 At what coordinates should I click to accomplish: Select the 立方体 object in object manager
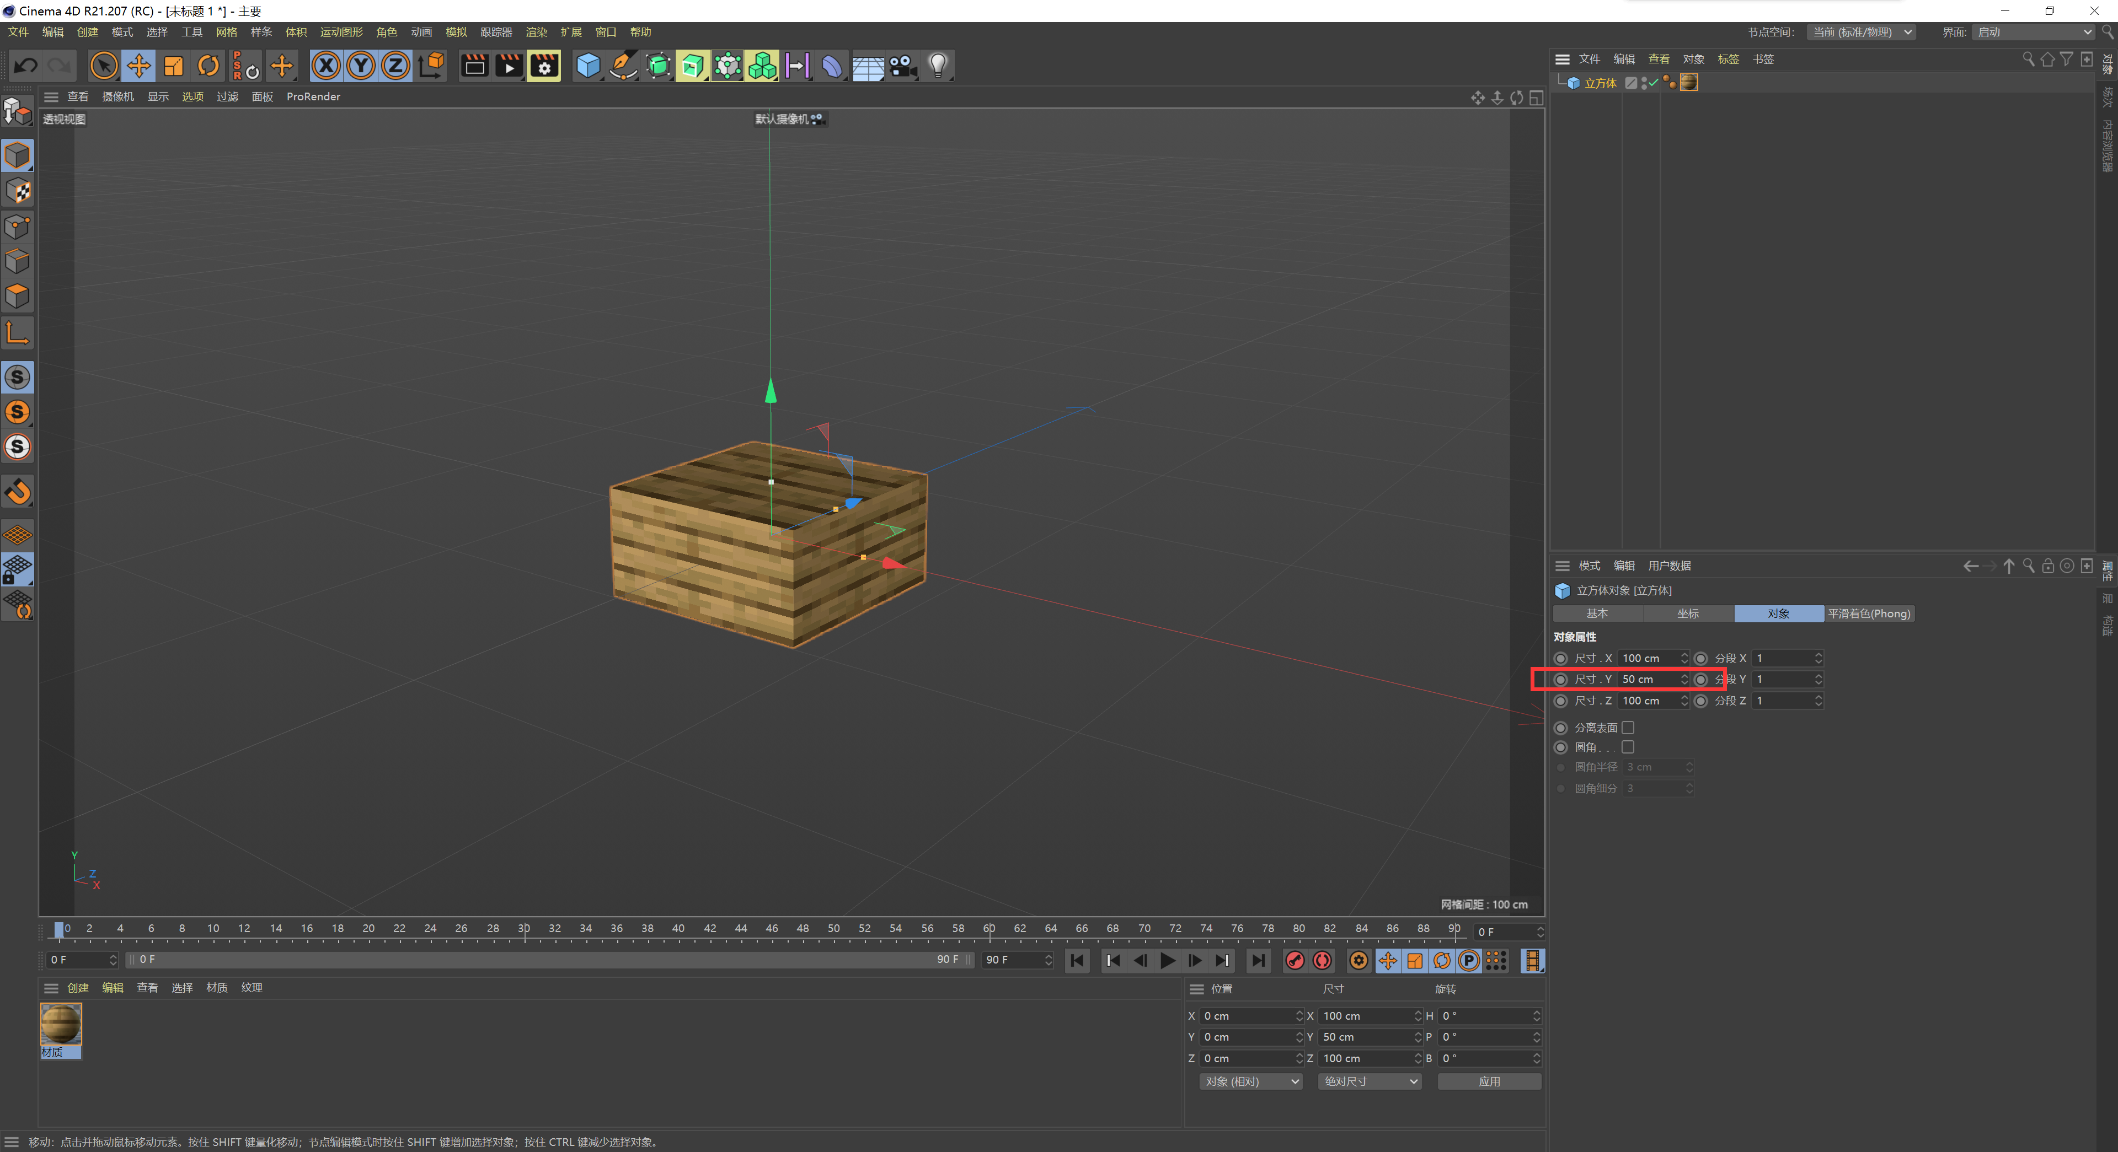[x=1600, y=83]
